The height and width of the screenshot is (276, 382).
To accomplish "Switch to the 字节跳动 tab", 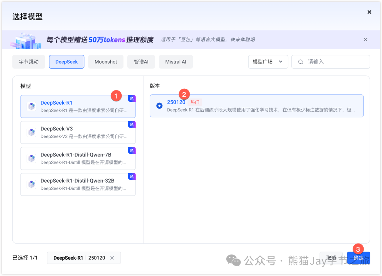I will click(x=29, y=62).
